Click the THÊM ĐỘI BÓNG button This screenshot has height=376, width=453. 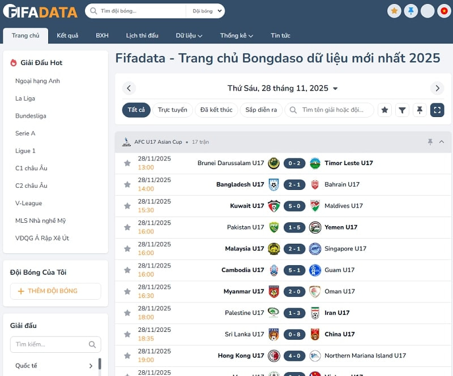[55, 291]
